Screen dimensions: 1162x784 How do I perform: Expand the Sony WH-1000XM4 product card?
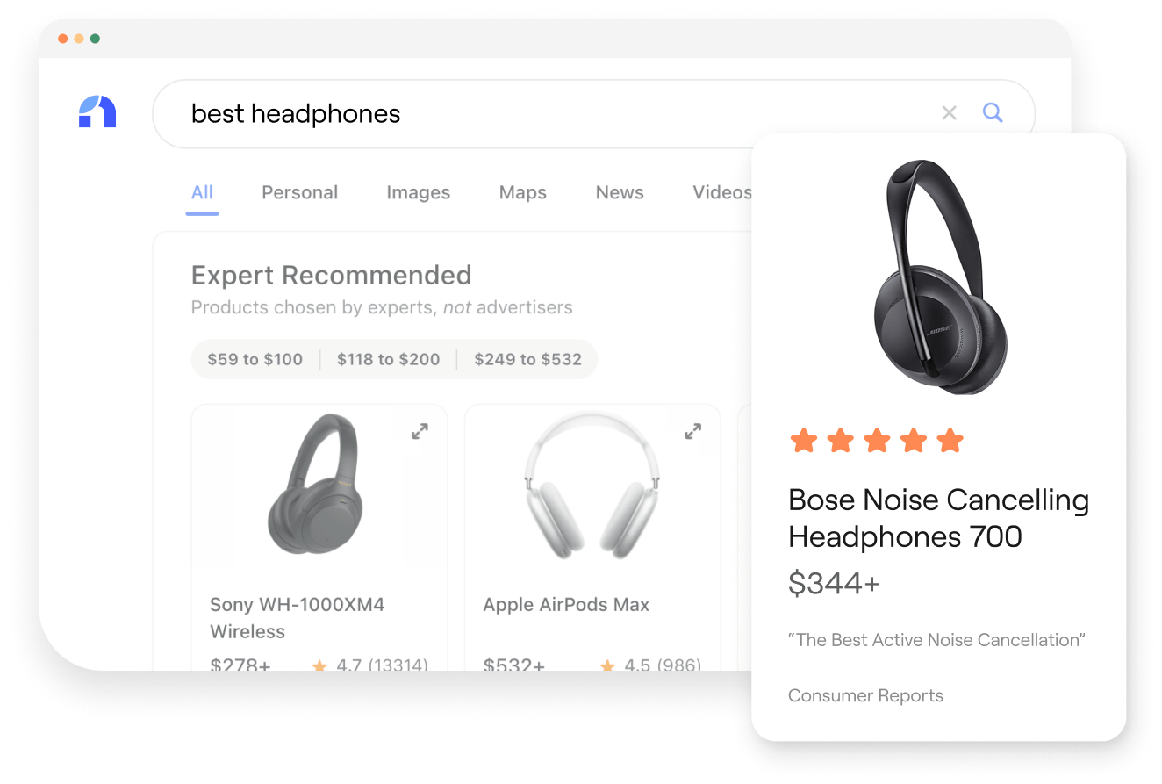pyautogui.click(x=420, y=431)
